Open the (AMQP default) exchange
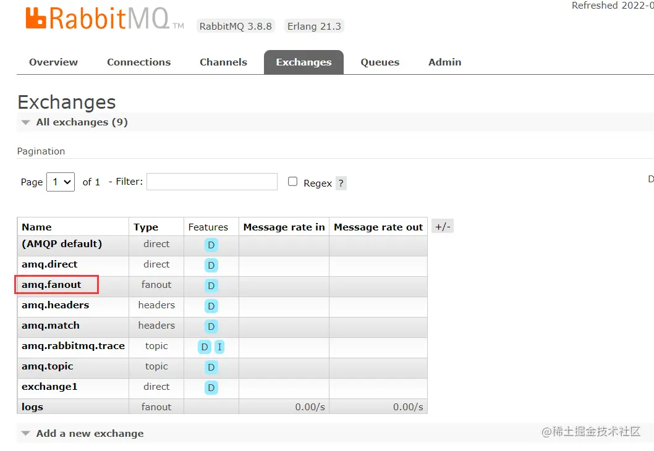Image resolution: width=654 pixels, height=451 pixels. tap(62, 244)
